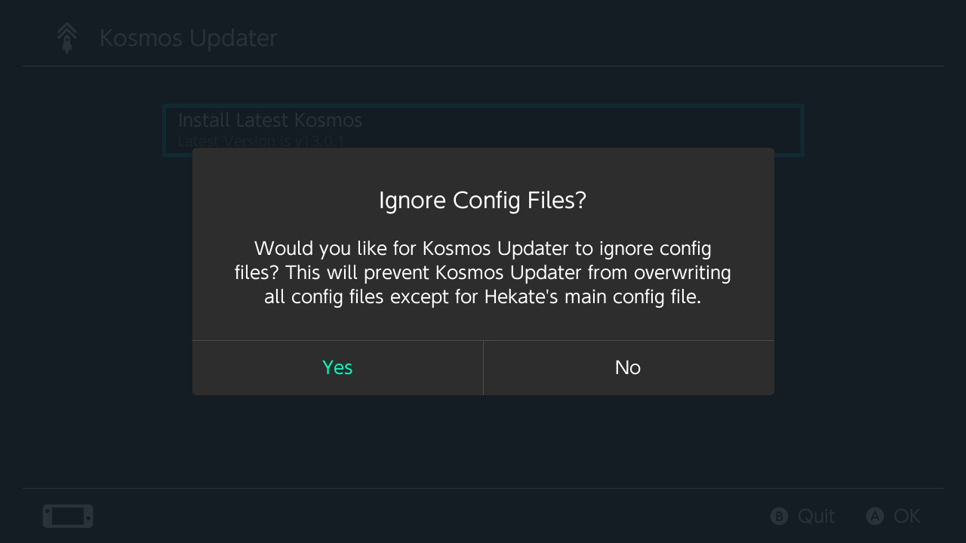The image size is (966, 543).
Task: Click the "Latest Version is v13.0.1" subtitle
Action: coord(261,141)
